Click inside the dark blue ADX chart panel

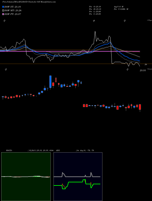[78, 177]
